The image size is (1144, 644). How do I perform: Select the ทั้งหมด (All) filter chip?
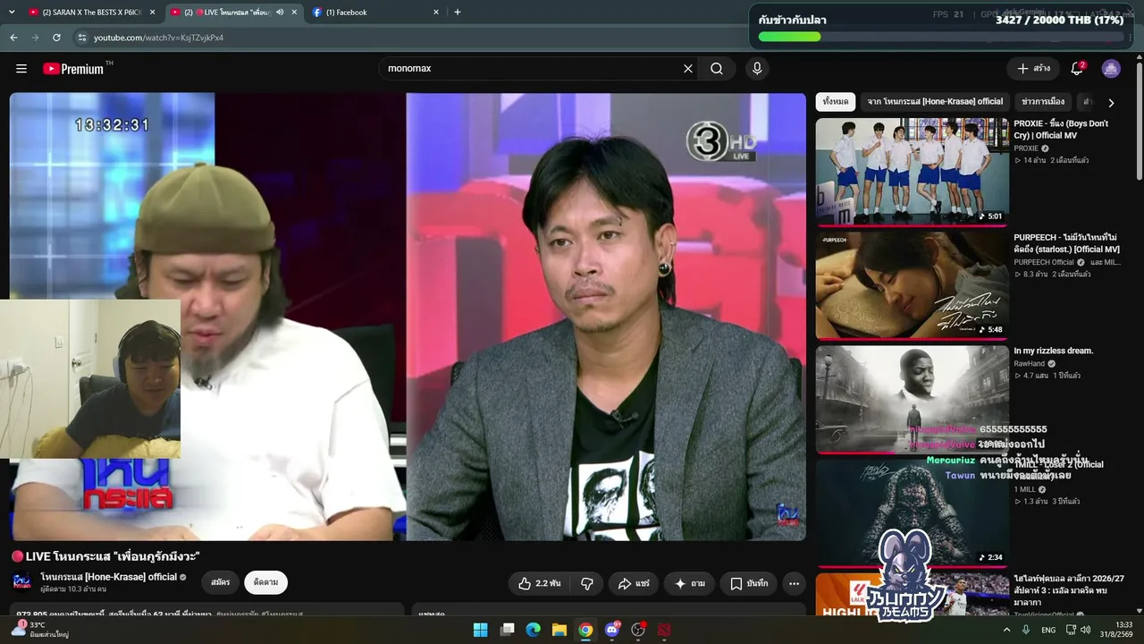tap(836, 102)
